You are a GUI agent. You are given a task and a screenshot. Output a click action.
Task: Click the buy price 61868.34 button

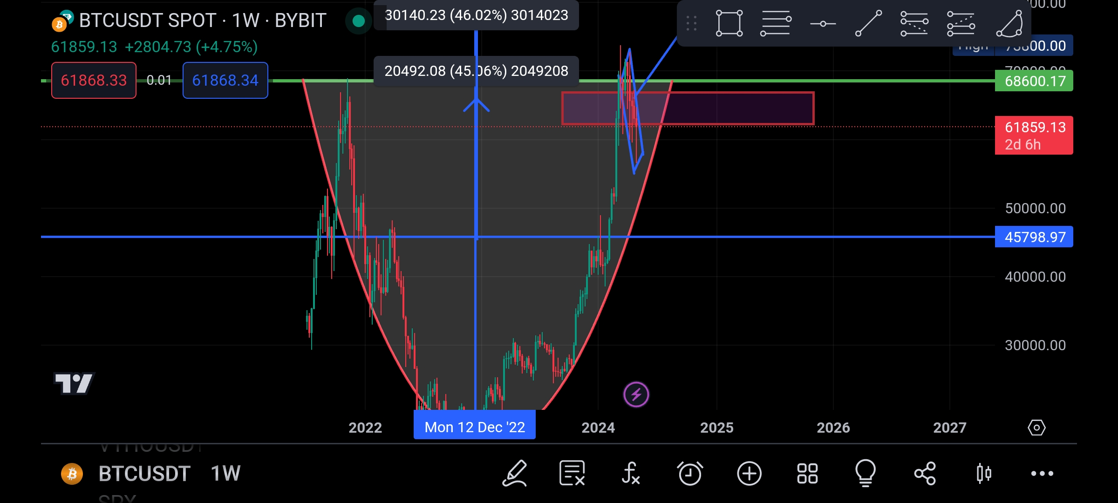225,80
